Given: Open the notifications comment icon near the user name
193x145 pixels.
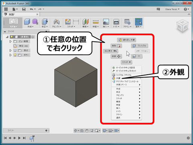Looking at the screenshot, I should coord(158,9).
